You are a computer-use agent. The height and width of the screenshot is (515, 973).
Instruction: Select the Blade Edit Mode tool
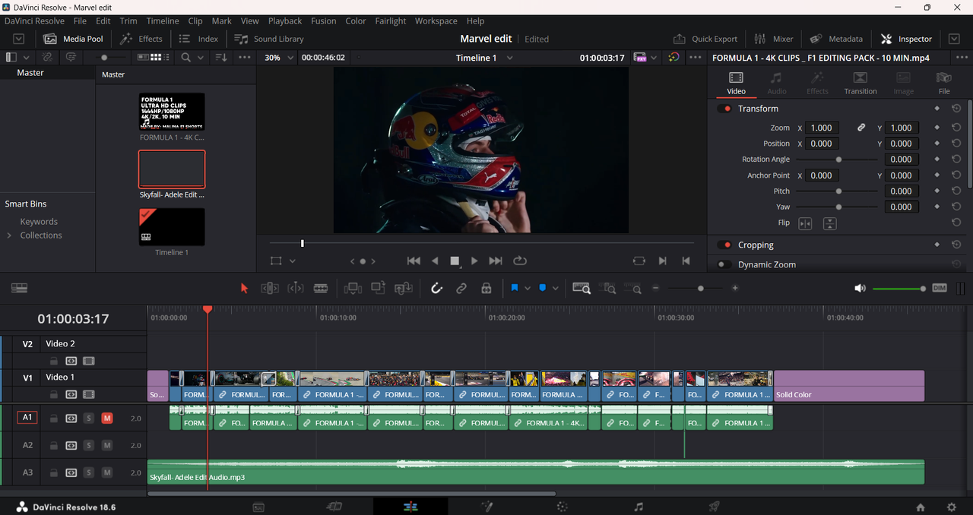coord(321,289)
